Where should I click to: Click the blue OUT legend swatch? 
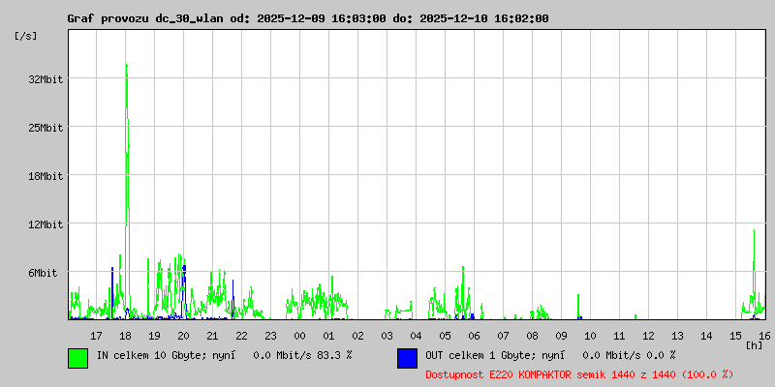[407, 358]
